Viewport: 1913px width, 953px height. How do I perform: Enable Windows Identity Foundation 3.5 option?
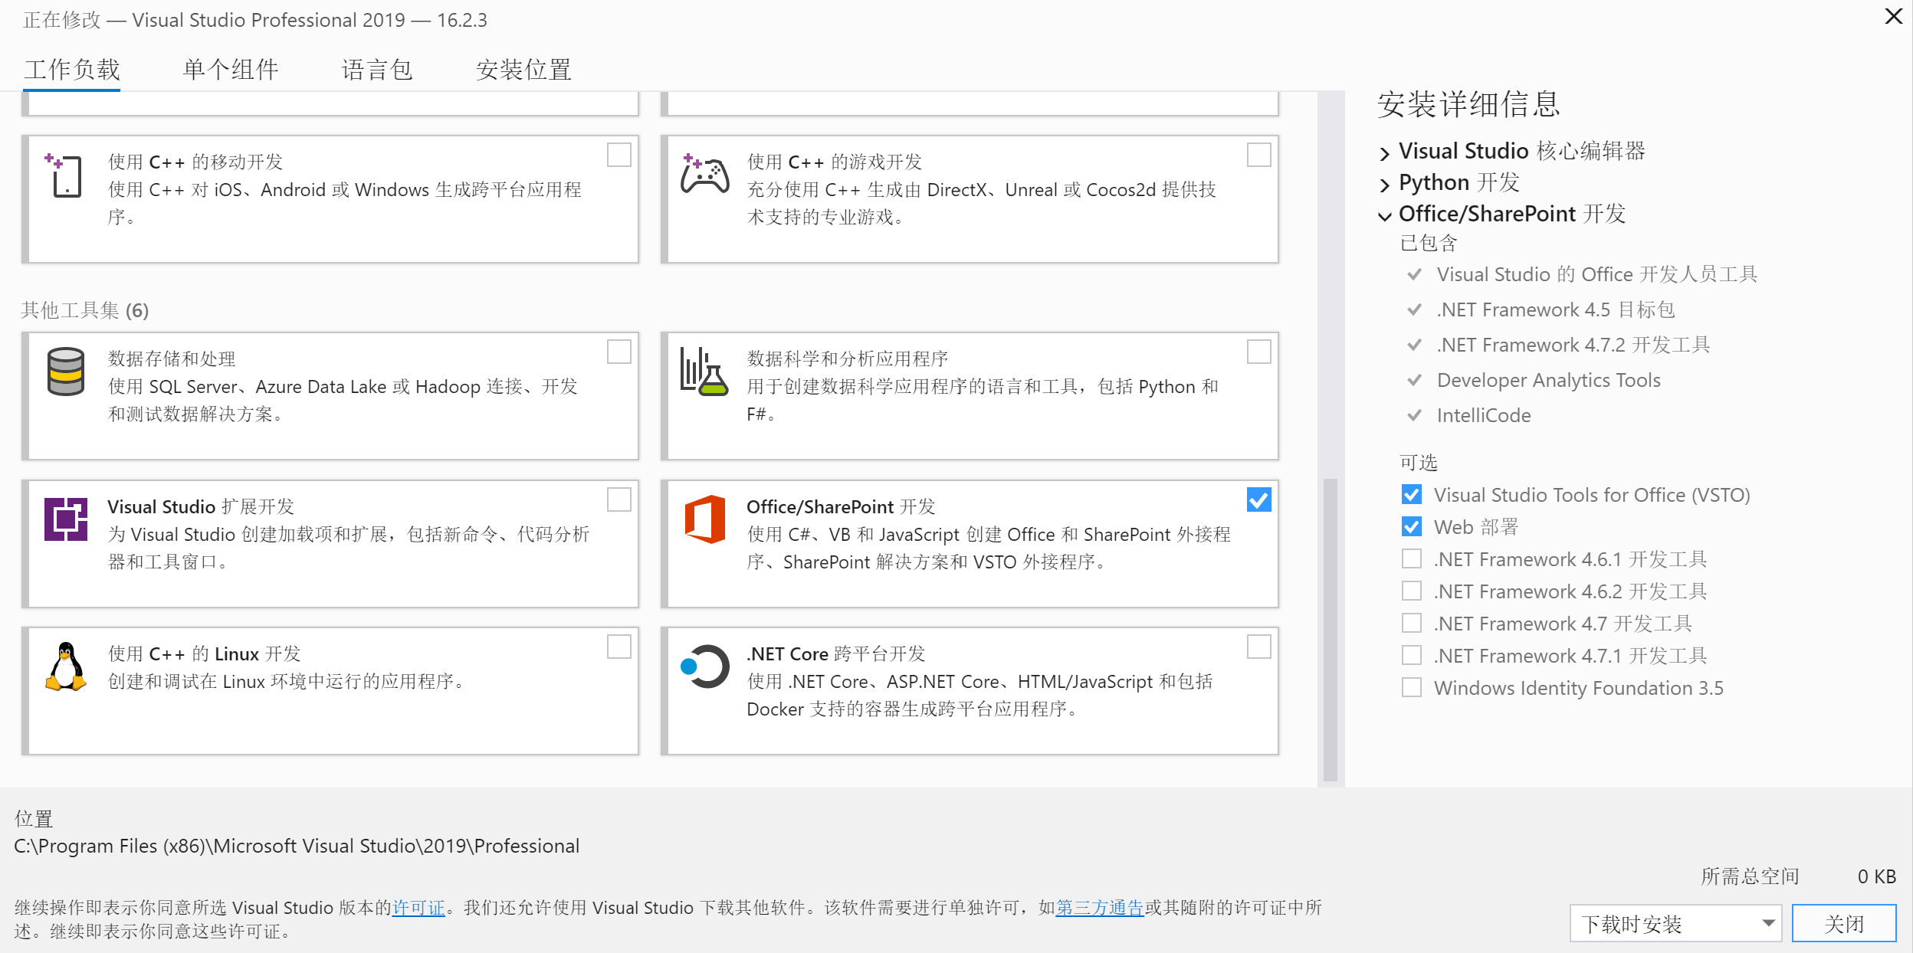coord(1411,688)
